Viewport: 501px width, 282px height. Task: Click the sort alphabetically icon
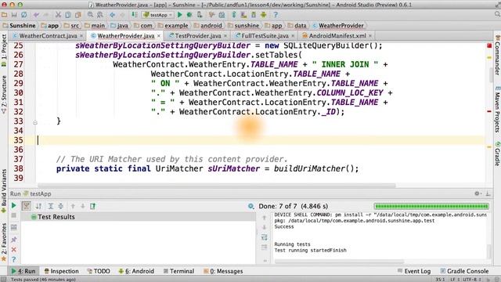click(38, 206)
